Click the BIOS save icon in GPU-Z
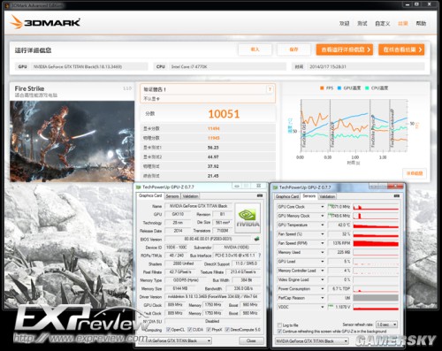Viewport: 442px width, 351px height. click(256, 239)
